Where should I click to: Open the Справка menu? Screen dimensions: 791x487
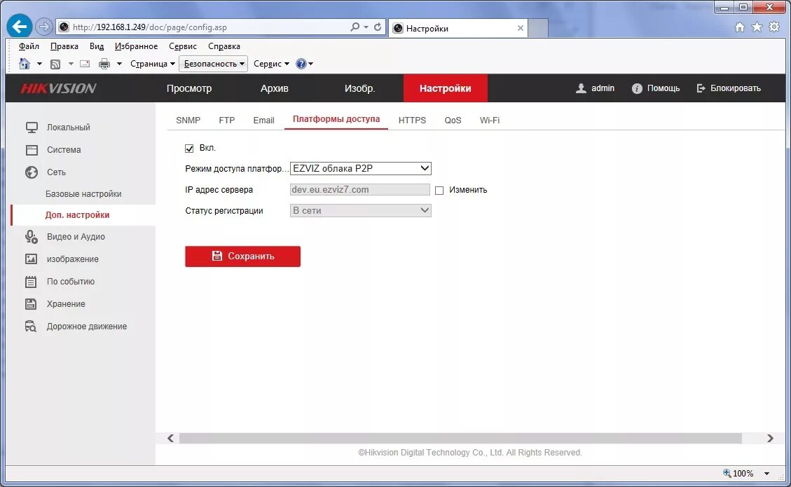[x=224, y=46]
